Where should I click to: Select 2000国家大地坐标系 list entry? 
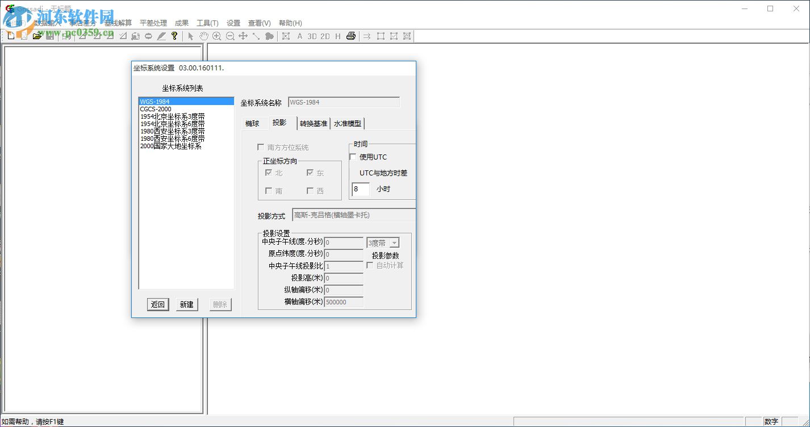pyautogui.click(x=186, y=146)
